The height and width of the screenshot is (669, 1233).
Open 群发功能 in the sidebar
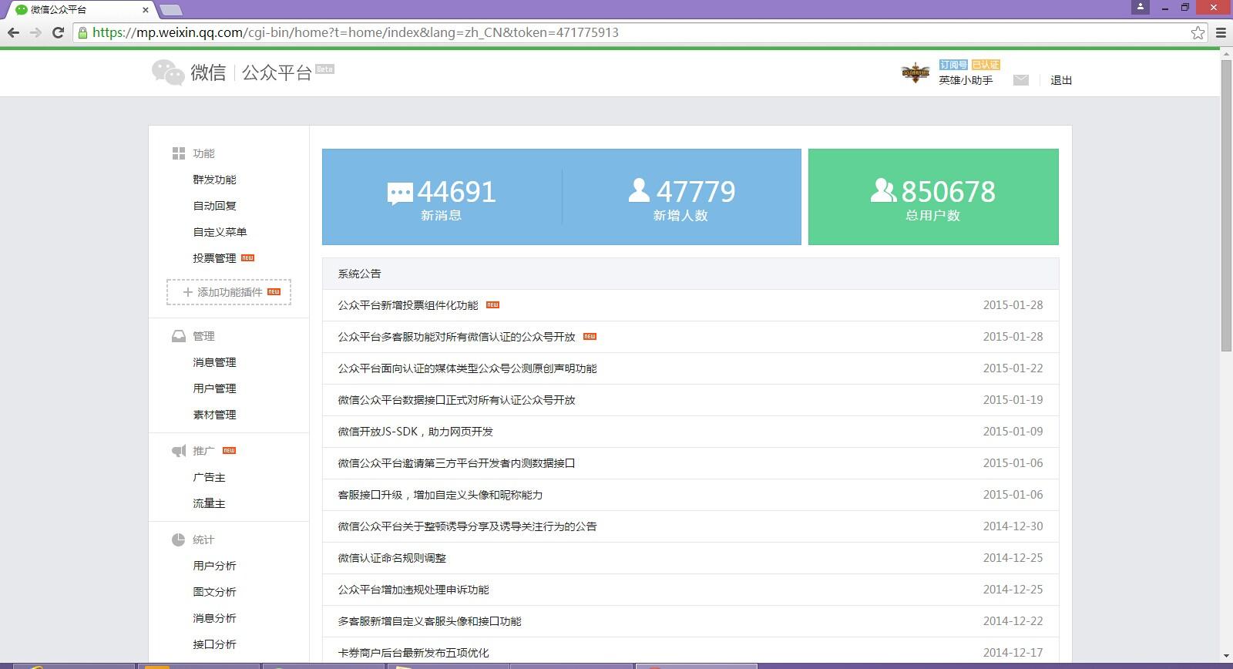tap(214, 180)
